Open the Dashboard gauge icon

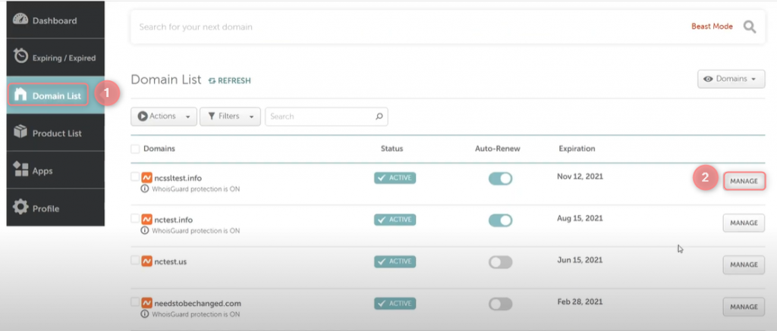coord(20,20)
